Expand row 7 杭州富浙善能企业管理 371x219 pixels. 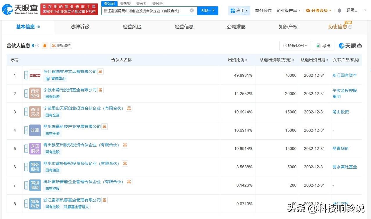coord(26,185)
